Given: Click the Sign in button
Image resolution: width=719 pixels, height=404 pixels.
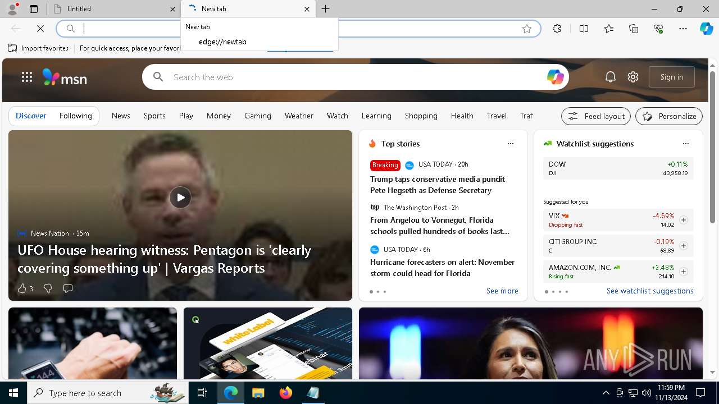Looking at the screenshot, I should pyautogui.click(x=672, y=77).
